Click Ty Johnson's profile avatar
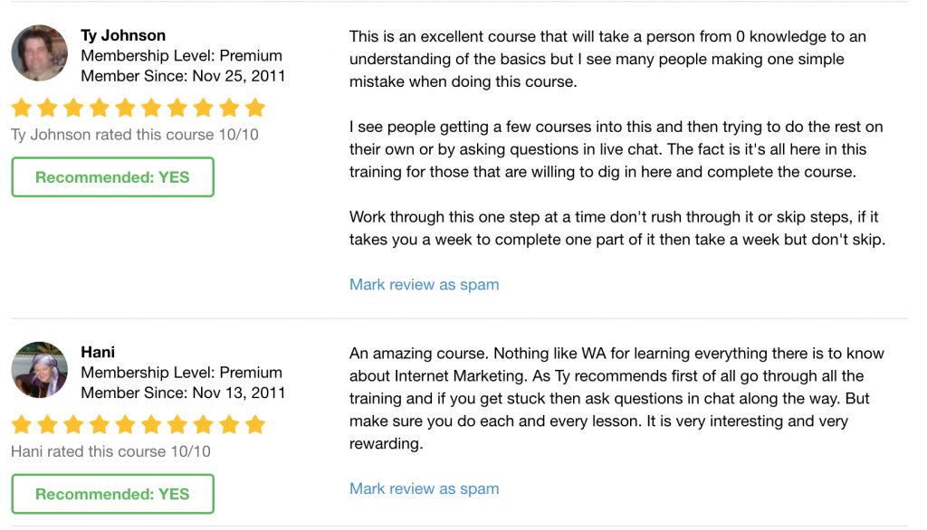This screenshot has height=530, width=927. pos(39,53)
